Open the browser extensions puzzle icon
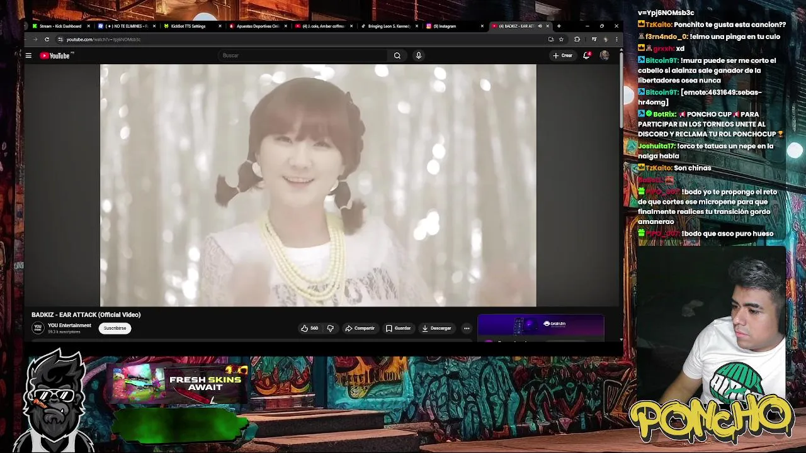This screenshot has width=806, height=453. (x=577, y=39)
